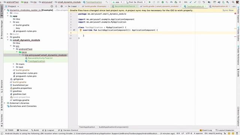Screen dimensions: 240x135
Task: Open the Gradle side tab on right
Action: point(238,73)
